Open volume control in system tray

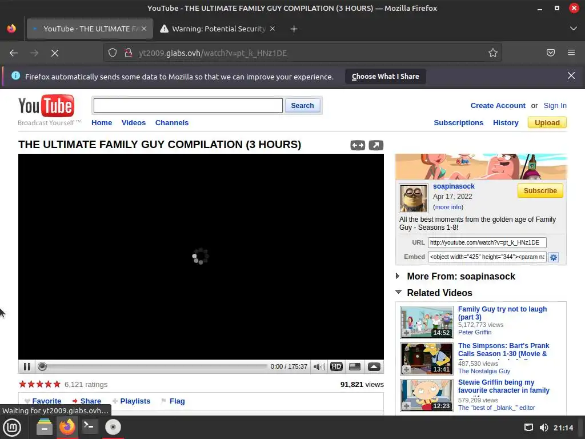pos(544,428)
